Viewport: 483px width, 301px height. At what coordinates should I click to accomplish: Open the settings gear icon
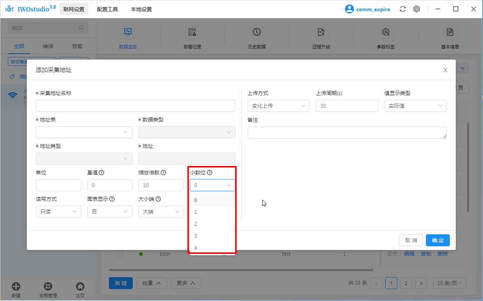pyautogui.click(x=417, y=9)
